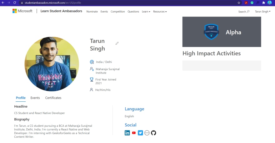Open the Twitter social link
The width and height of the screenshot is (275, 143).
pos(140,133)
